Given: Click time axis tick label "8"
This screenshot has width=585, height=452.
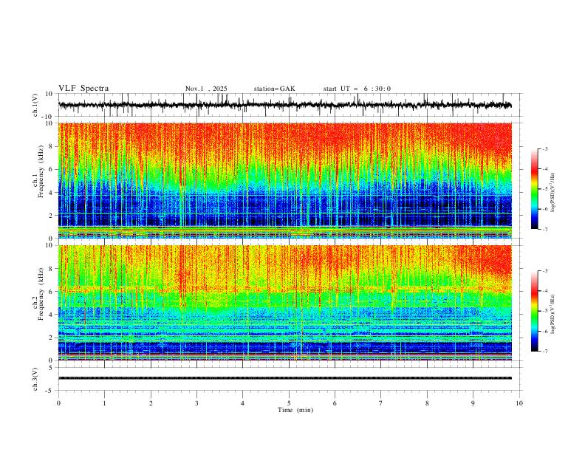Looking at the screenshot, I should 427,403.
